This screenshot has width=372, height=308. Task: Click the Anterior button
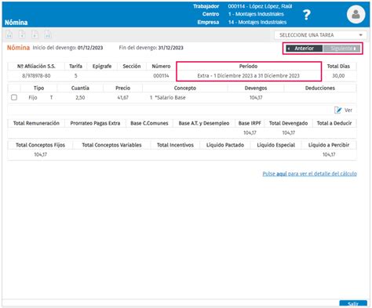304,49
